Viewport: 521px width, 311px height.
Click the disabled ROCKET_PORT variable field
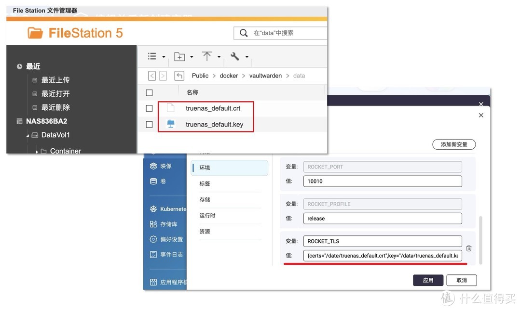(383, 167)
